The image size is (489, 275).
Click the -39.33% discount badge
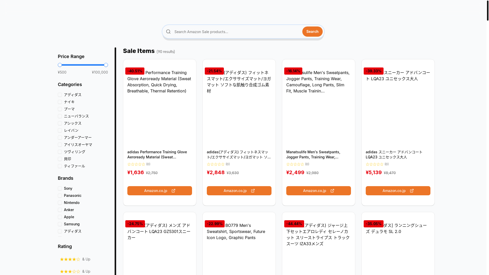coord(373,71)
